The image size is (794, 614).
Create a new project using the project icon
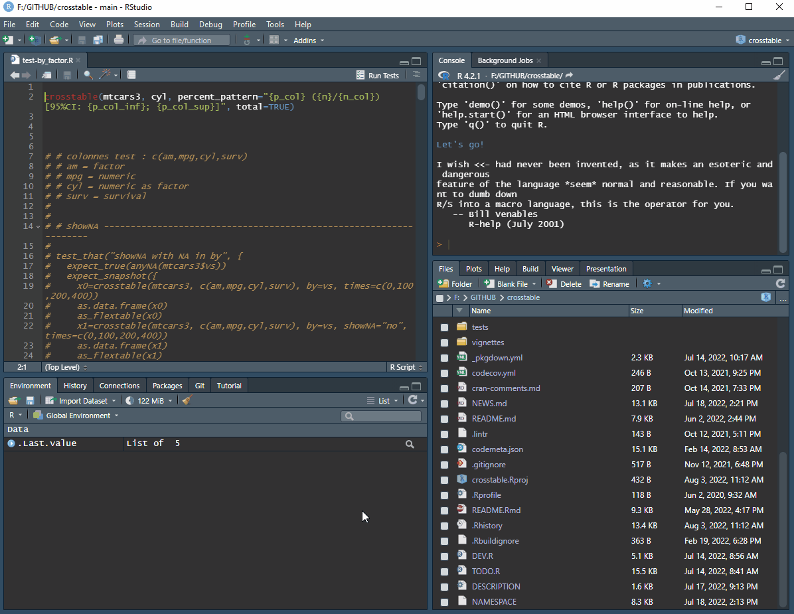point(33,40)
